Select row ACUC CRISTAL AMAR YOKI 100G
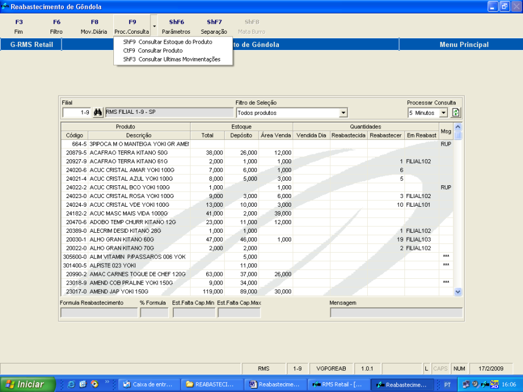 click(x=257, y=170)
